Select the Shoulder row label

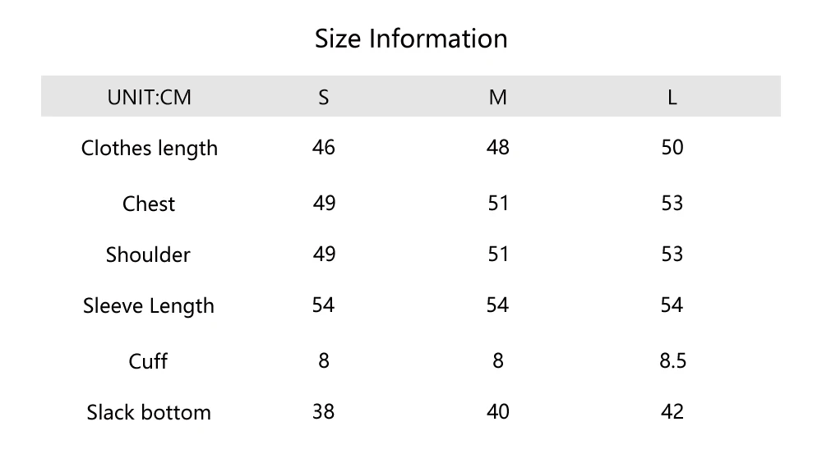pyautogui.click(x=148, y=255)
